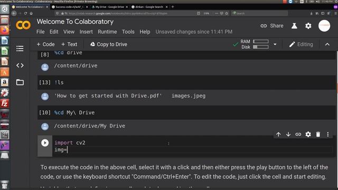
Task: Open the notebook settings gear in the header
Action: (x=308, y=26)
